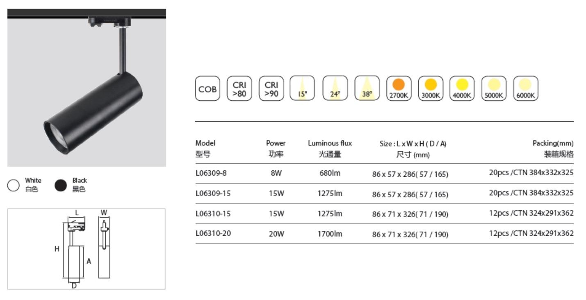Choose the 24° beam angle icon
The height and width of the screenshot is (300, 586).
point(335,88)
